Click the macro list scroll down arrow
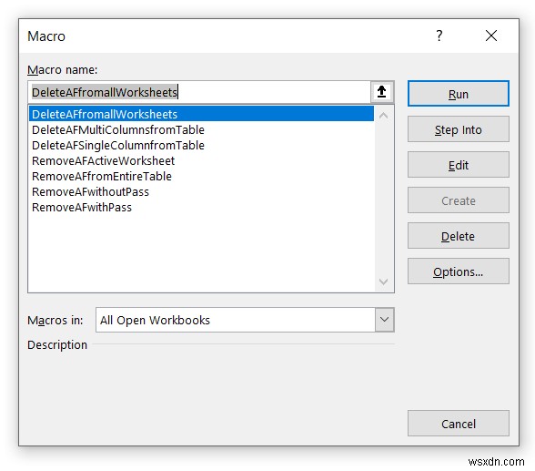Viewport: 535px width, 471px height. point(384,282)
